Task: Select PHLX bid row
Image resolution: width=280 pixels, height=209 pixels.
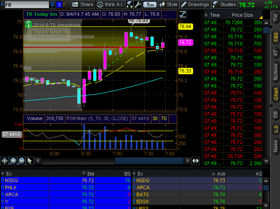Action: click(x=66, y=187)
